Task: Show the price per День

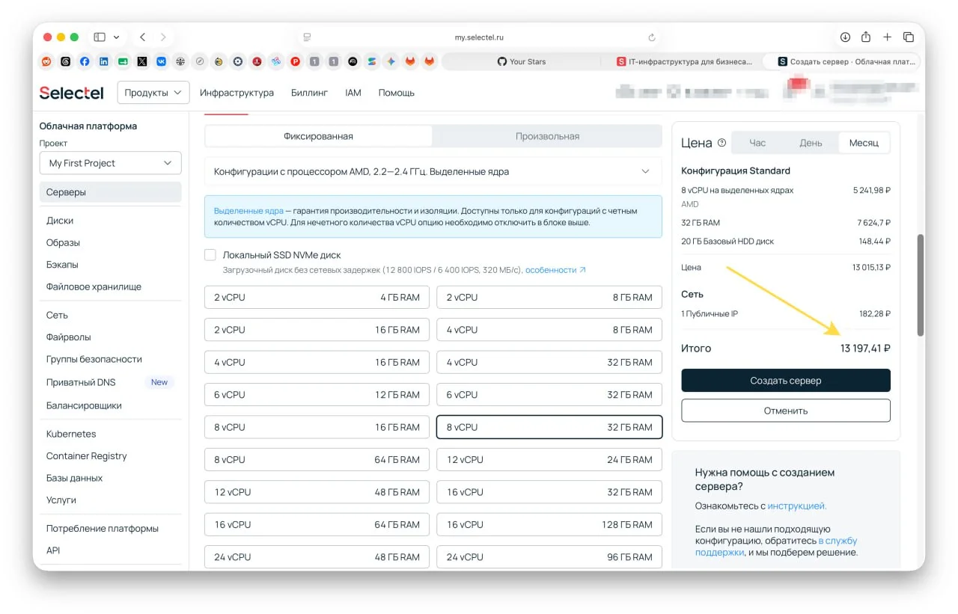Action: pyautogui.click(x=811, y=143)
